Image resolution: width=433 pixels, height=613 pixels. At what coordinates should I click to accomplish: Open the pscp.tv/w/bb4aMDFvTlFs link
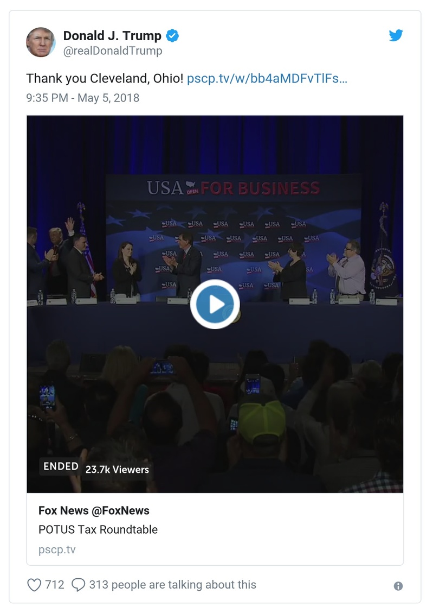pos(268,79)
